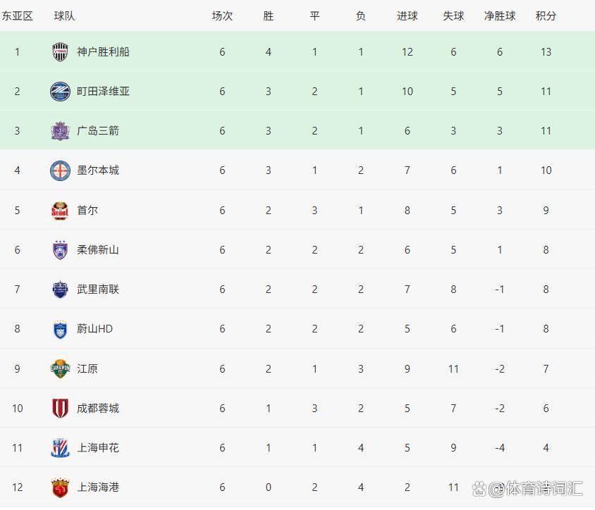Click the 町田泽维亚 team logo

pyautogui.click(x=60, y=92)
